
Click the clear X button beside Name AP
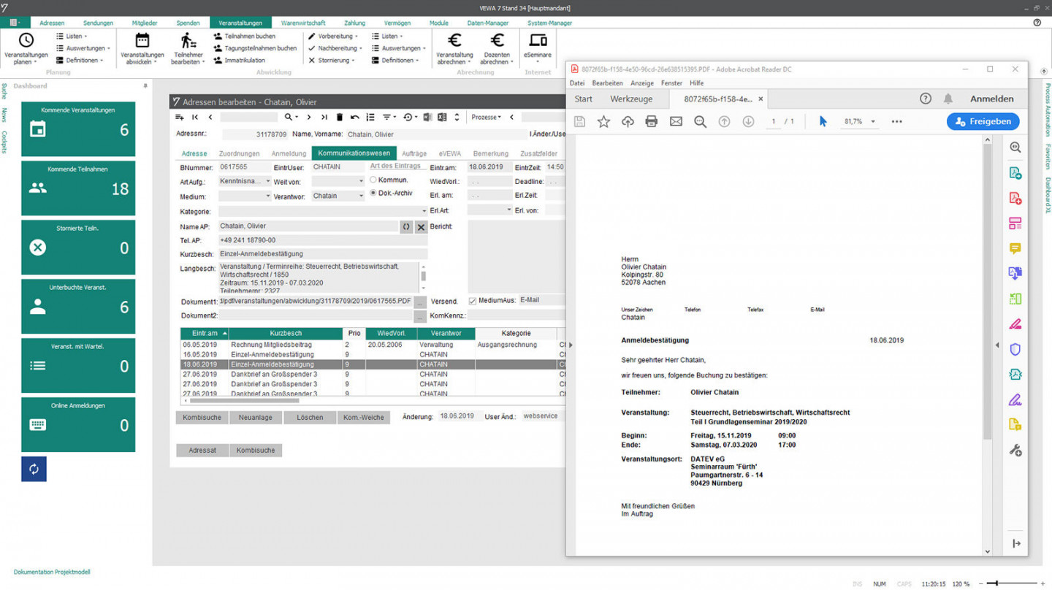pyautogui.click(x=421, y=227)
